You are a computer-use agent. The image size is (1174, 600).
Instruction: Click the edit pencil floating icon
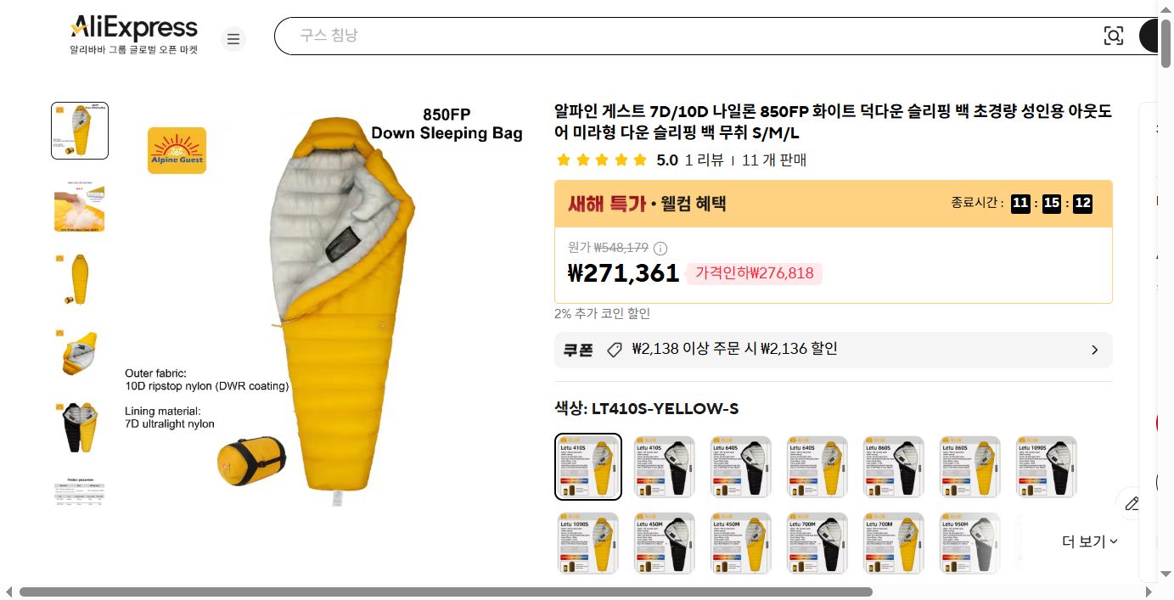(x=1132, y=503)
